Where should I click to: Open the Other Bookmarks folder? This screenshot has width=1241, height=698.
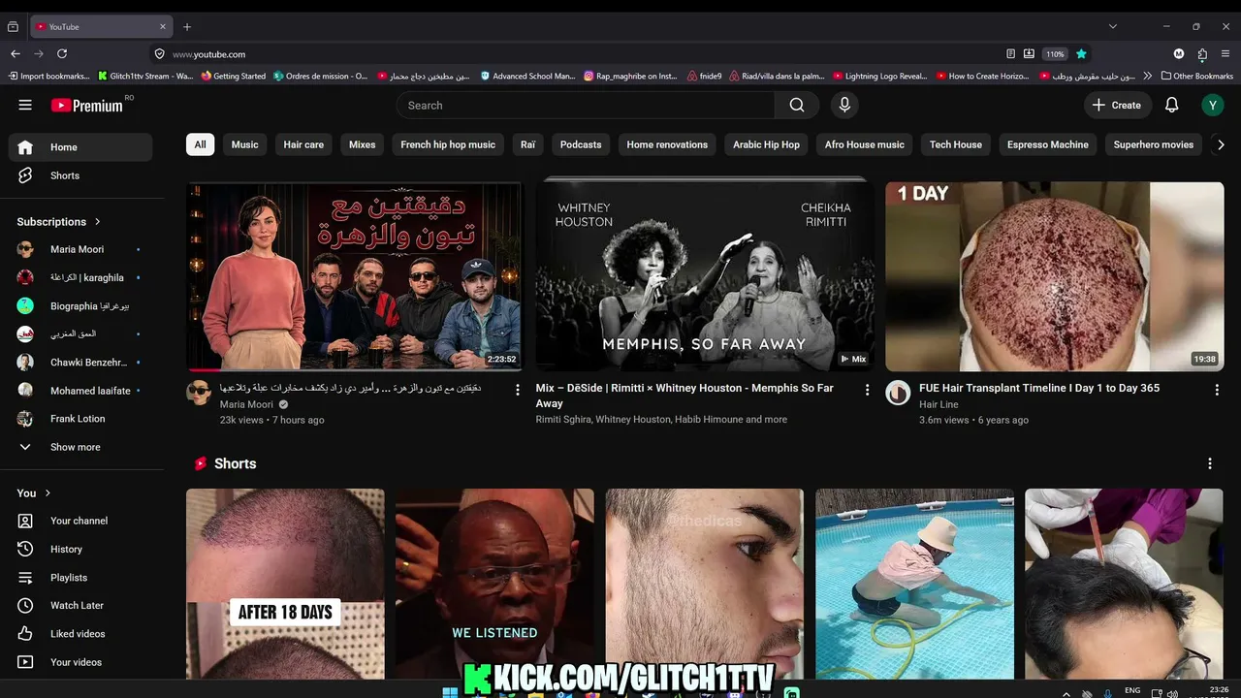[x=1196, y=76]
